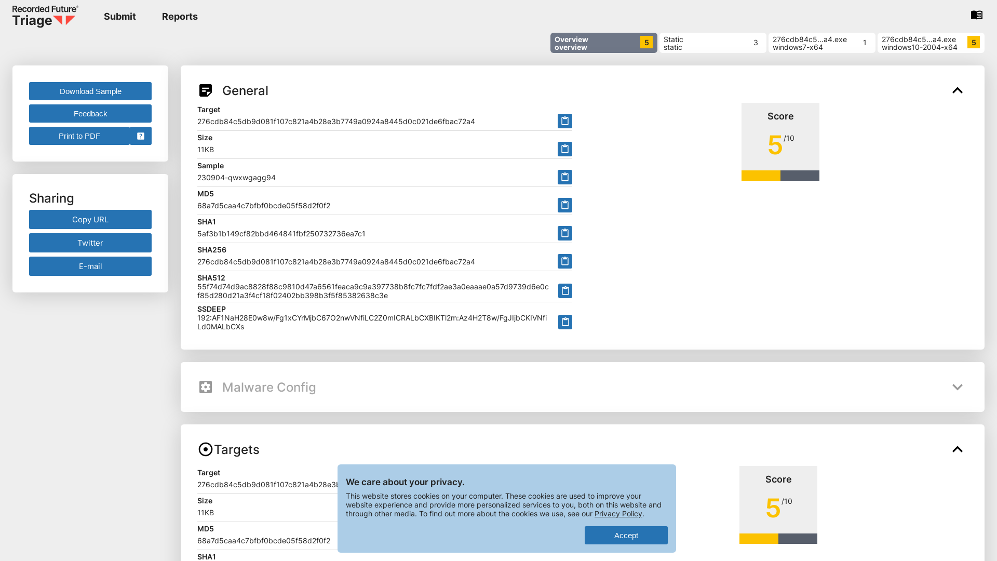Copy MD5 hash to clipboard

click(564, 205)
